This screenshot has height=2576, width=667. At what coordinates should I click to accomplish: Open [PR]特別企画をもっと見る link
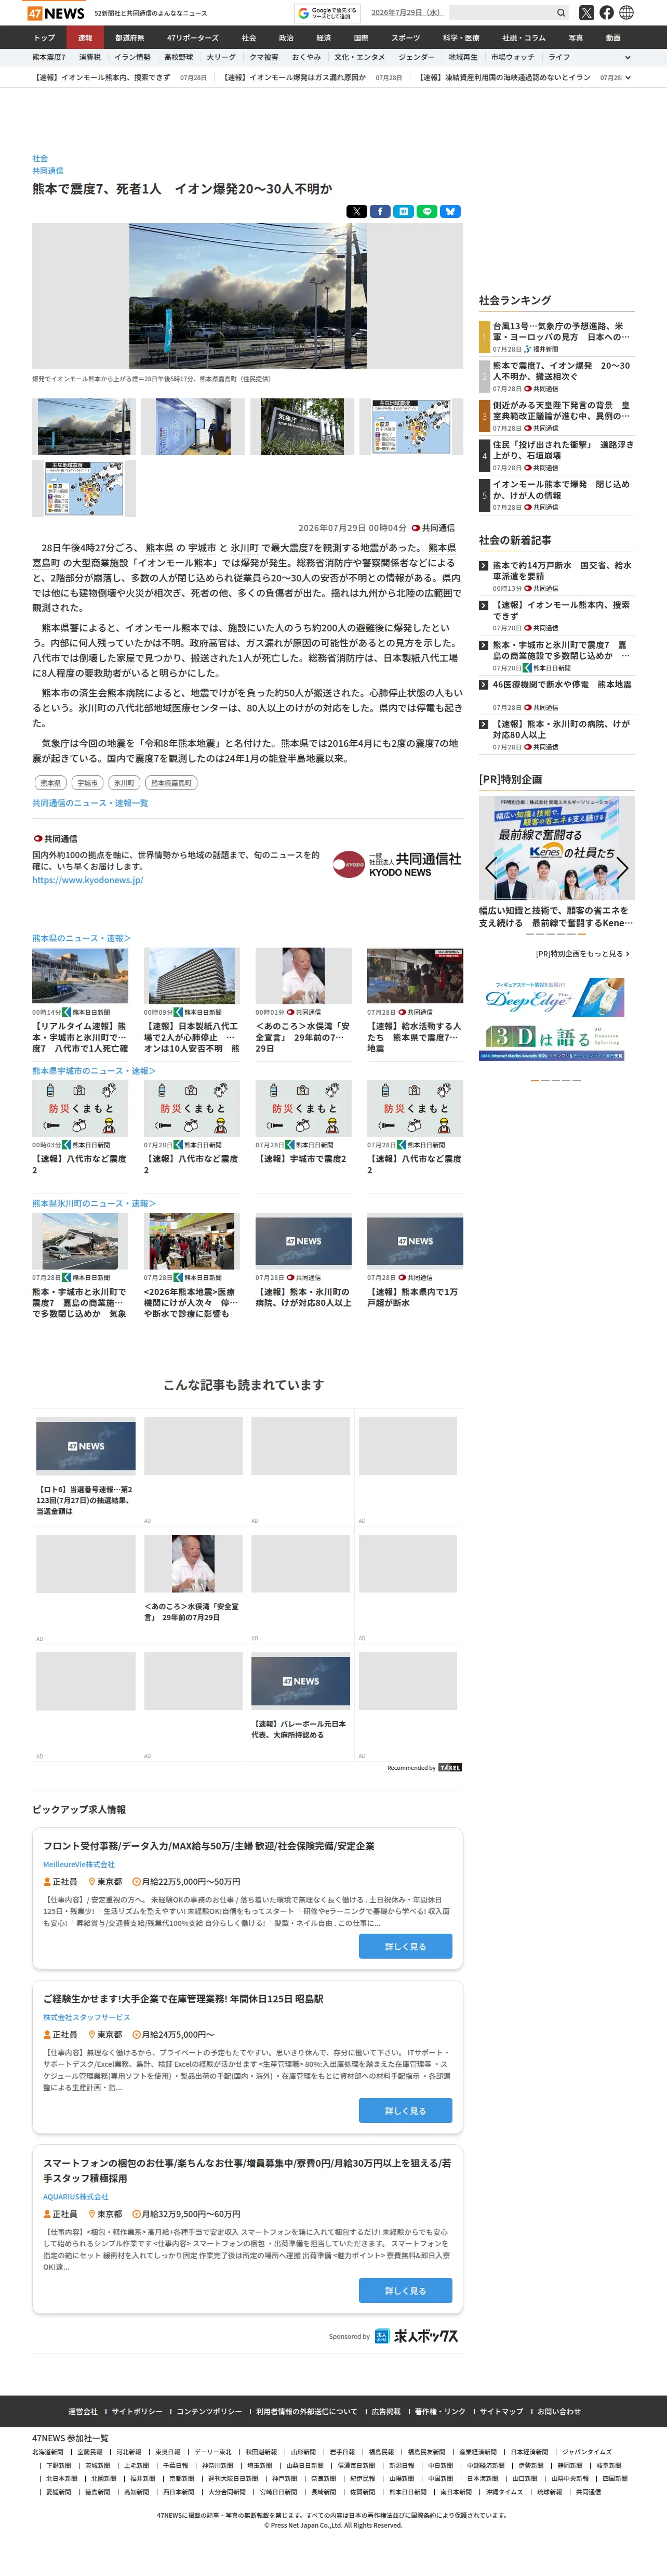pos(582,954)
